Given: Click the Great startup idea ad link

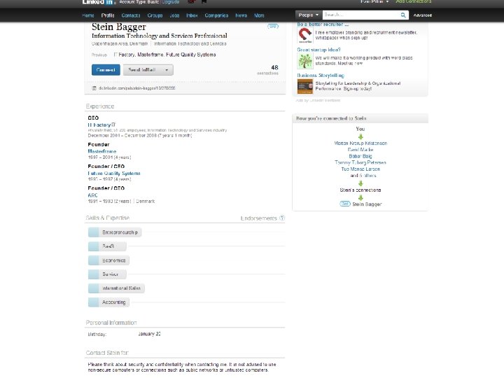Looking at the screenshot, I should click(318, 50).
